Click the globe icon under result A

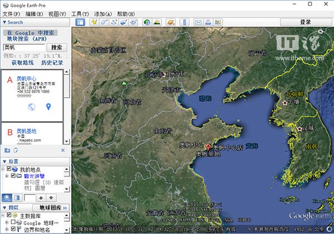(x=32, y=107)
